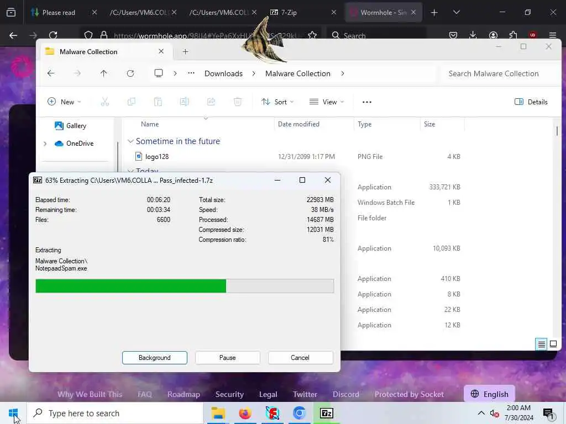Open the English language selector

click(490, 394)
